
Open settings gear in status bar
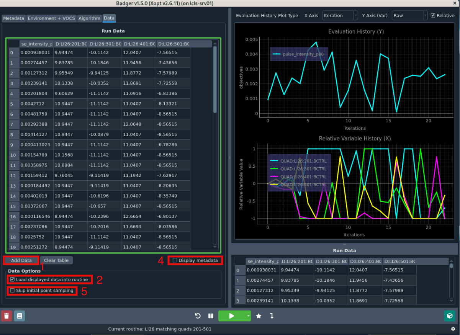coord(453,329)
